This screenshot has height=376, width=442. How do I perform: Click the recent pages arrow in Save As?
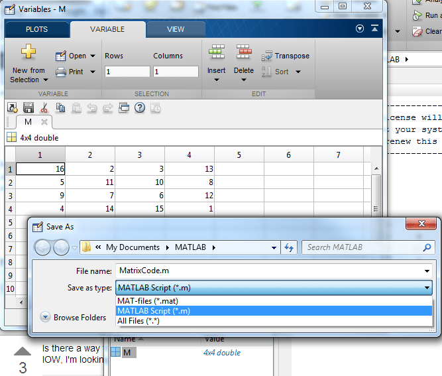point(74,248)
